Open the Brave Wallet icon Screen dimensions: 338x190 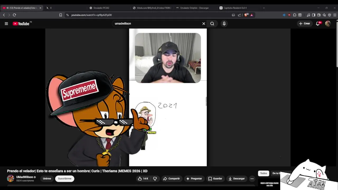(x=319, y=15)
